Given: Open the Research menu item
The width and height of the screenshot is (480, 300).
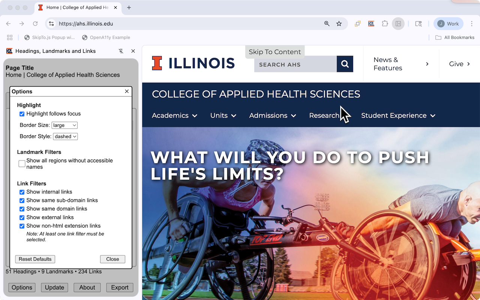Looking at the screenshot, I should pos(324,115).
